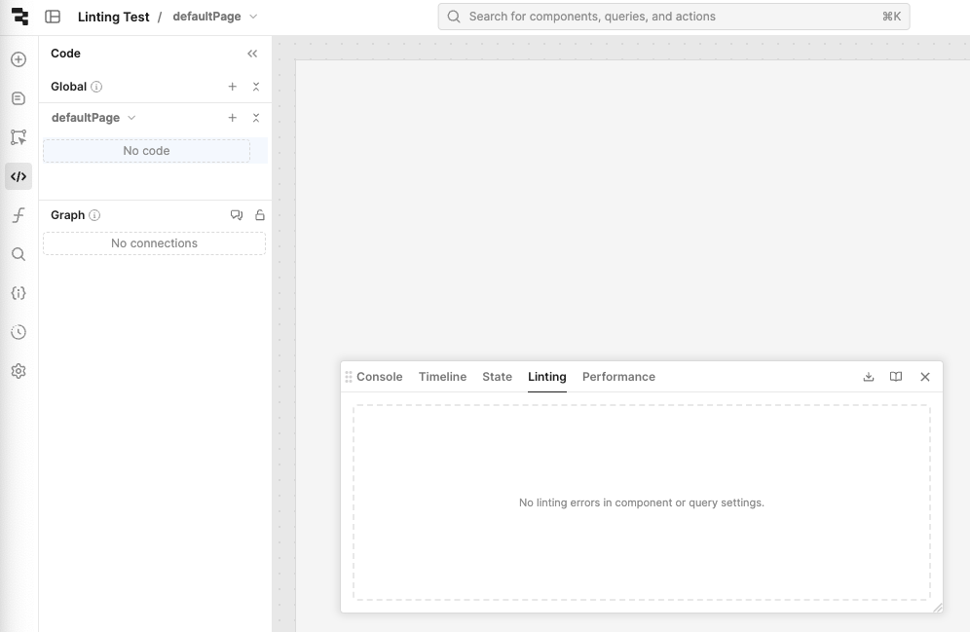Open the History clock icon
Viewport: 970px width, 632px height.
19,332
